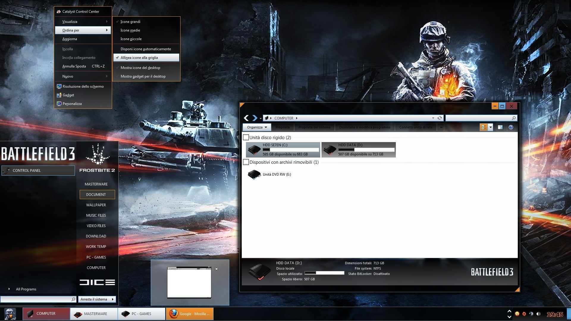Image resolution: width=571 pixels, height=321 pixels.
Task: Select the HDD SE7EN (C:) drive icon
Action: point(254,150)
